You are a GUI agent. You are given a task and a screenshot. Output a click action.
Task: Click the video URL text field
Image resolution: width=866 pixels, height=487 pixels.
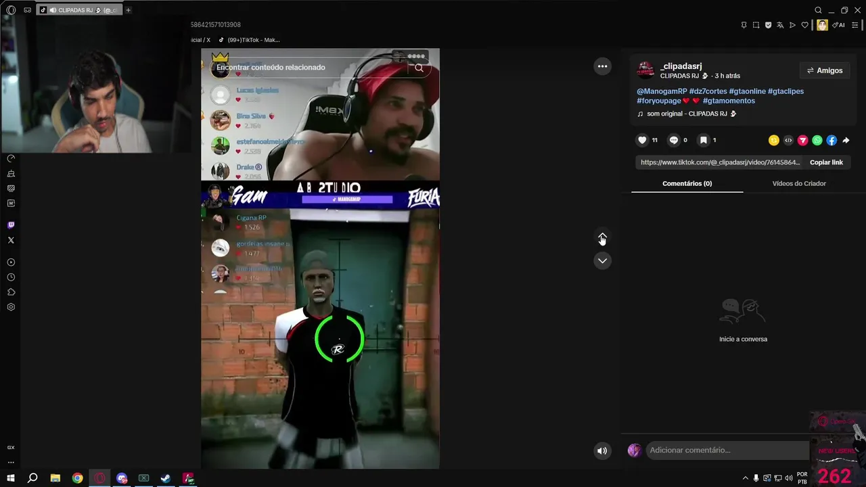(x=720, y=162)
